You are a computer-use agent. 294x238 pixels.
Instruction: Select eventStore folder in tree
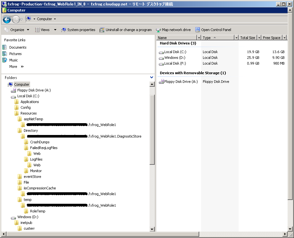(x=32, y=177)
